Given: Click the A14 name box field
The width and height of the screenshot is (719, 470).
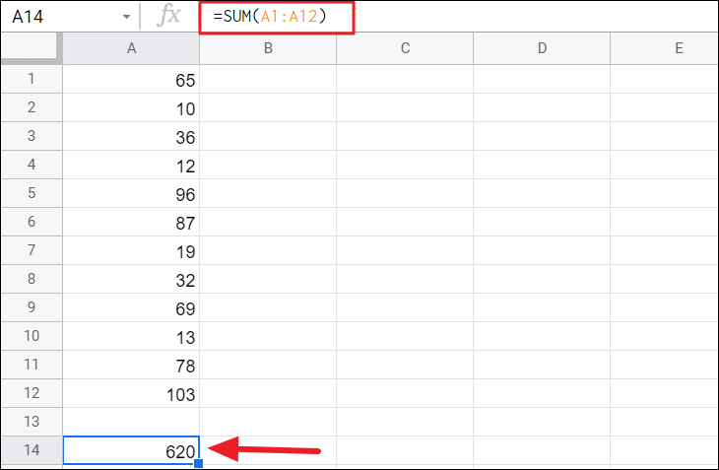Looking at the screenshot, I should tap(59, 17).
